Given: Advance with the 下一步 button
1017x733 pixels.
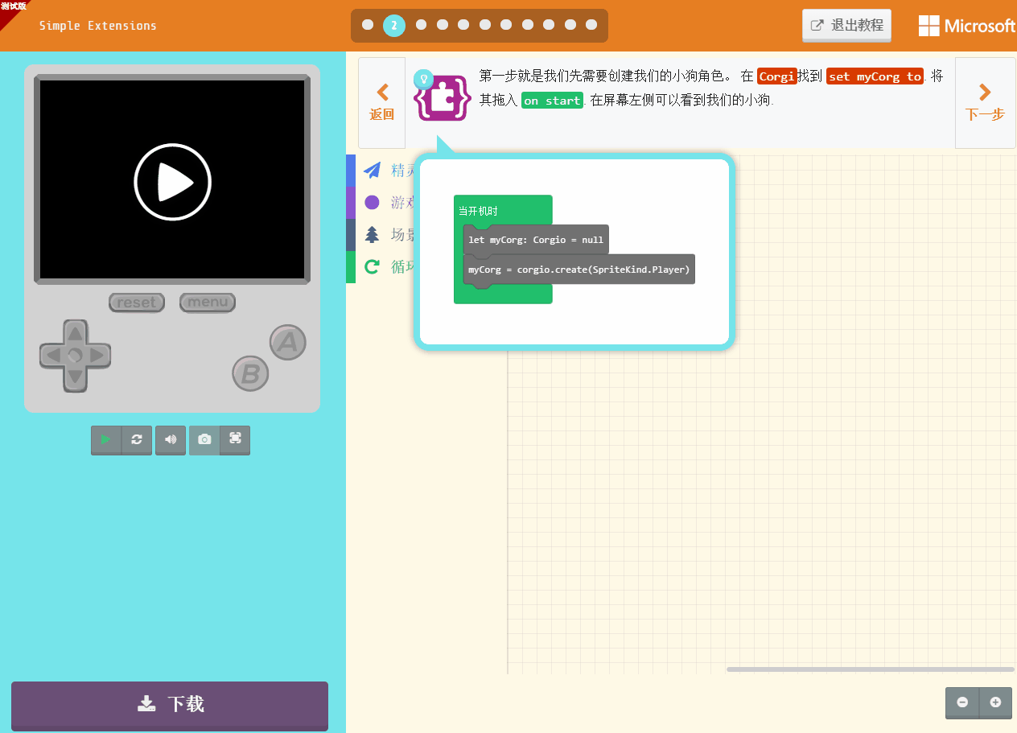Looking at the screenshot, I should click(985, 102).
